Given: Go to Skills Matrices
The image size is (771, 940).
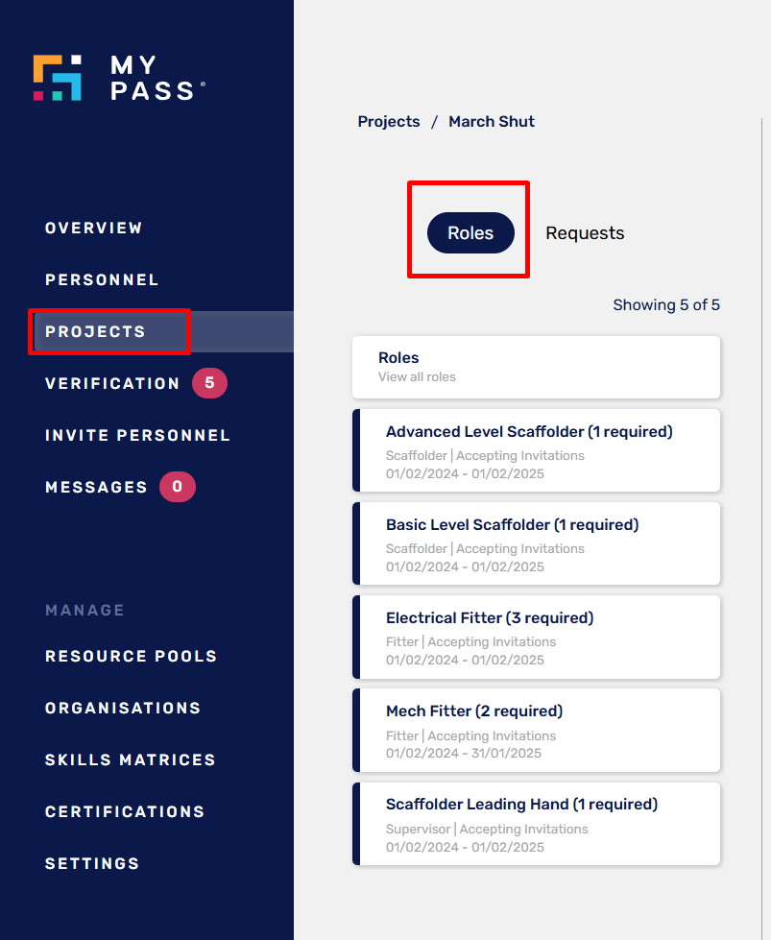Looking at the screenshot, I should 130,760.
